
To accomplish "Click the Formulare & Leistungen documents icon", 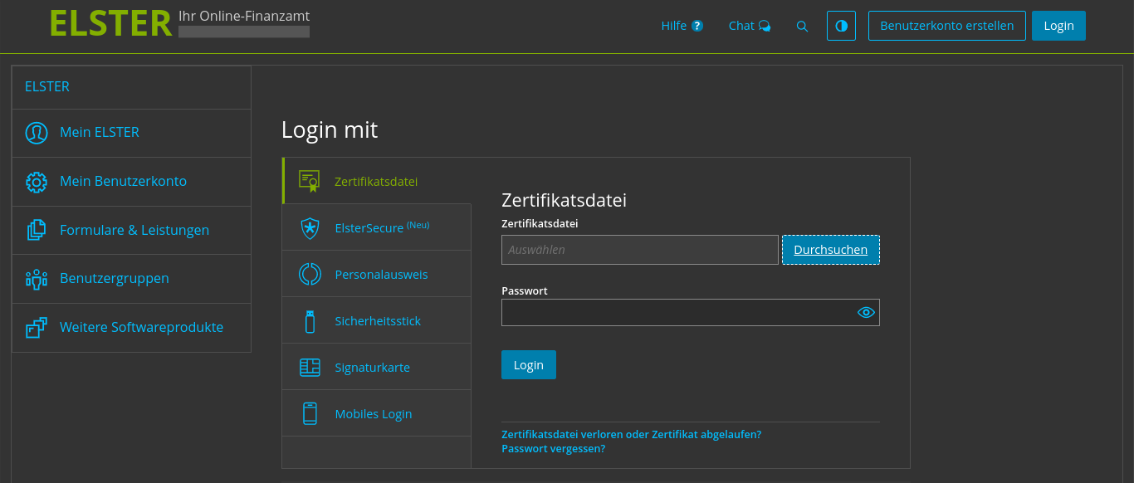I will tap(37, 230).
